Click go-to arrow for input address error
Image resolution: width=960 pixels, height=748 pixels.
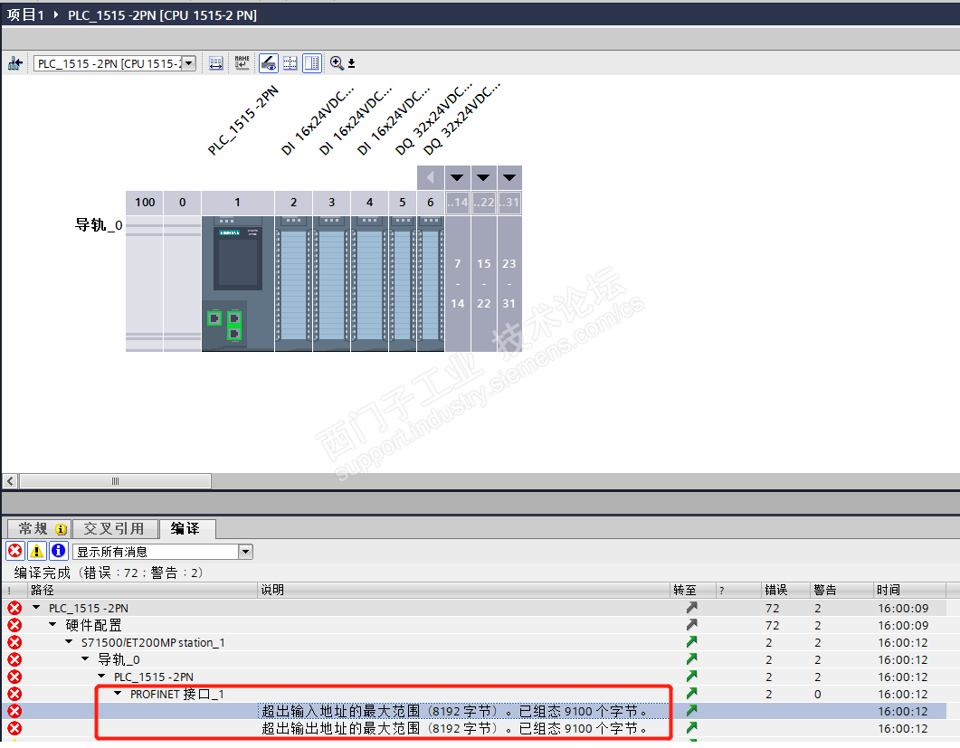pos(692,711)
